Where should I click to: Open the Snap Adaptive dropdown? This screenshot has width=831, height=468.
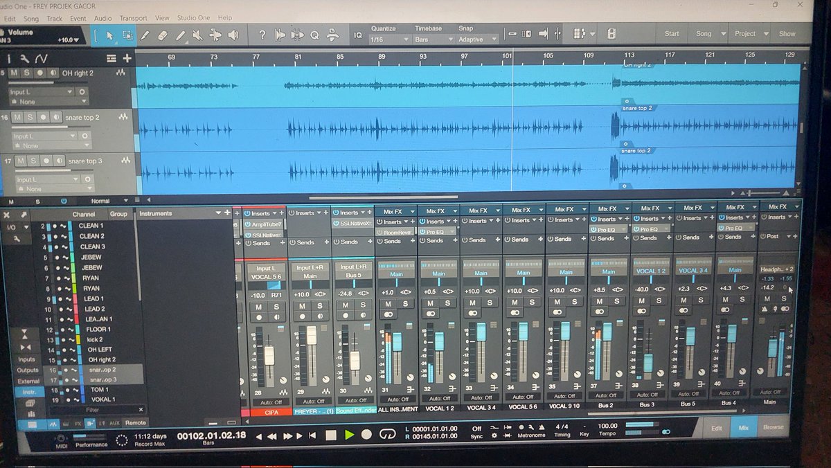pyautogui.click(x=478, y=40)
